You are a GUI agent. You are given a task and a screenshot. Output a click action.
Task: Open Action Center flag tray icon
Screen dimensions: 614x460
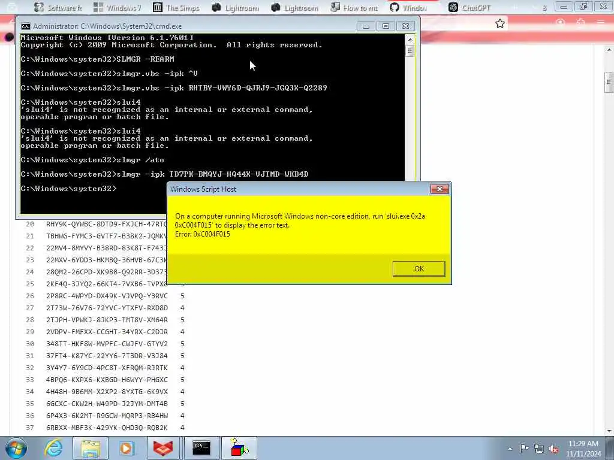coord(524,449)
